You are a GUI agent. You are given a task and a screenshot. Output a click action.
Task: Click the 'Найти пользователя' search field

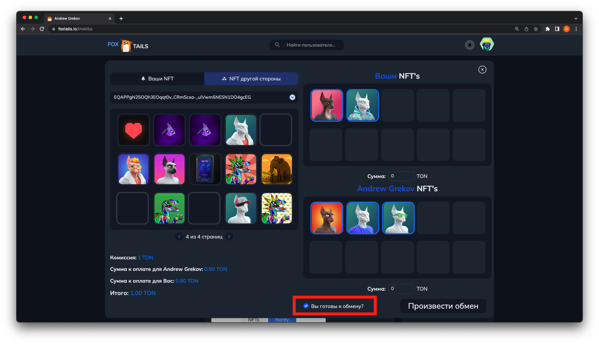coord(311,45)
